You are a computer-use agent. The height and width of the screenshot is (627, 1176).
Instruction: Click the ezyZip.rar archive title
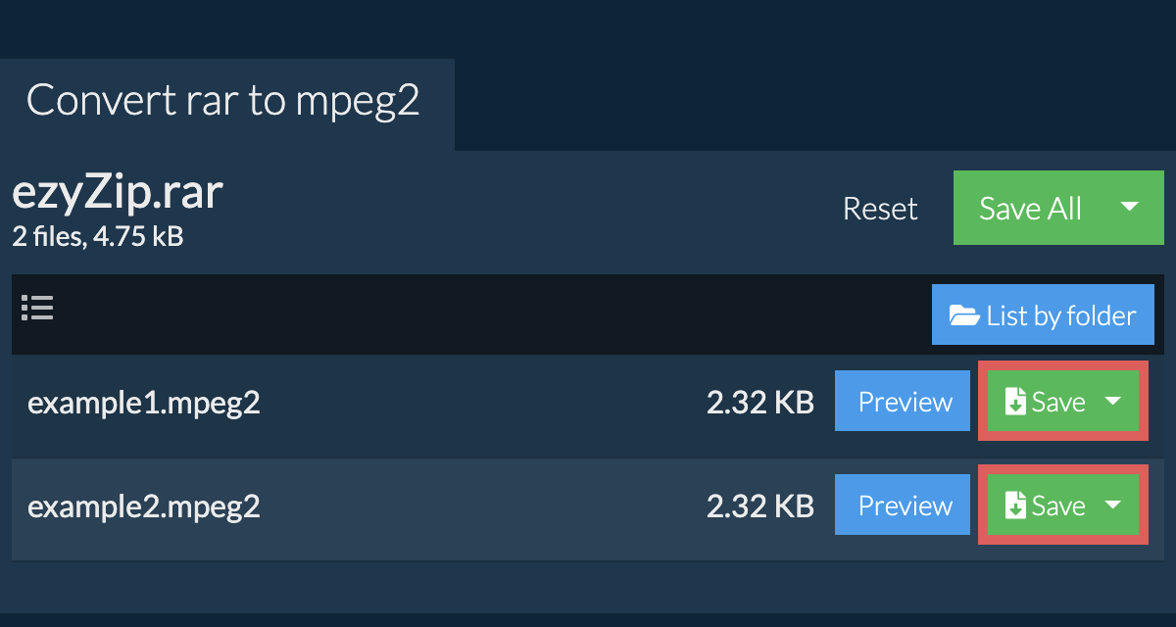point(118,193)
